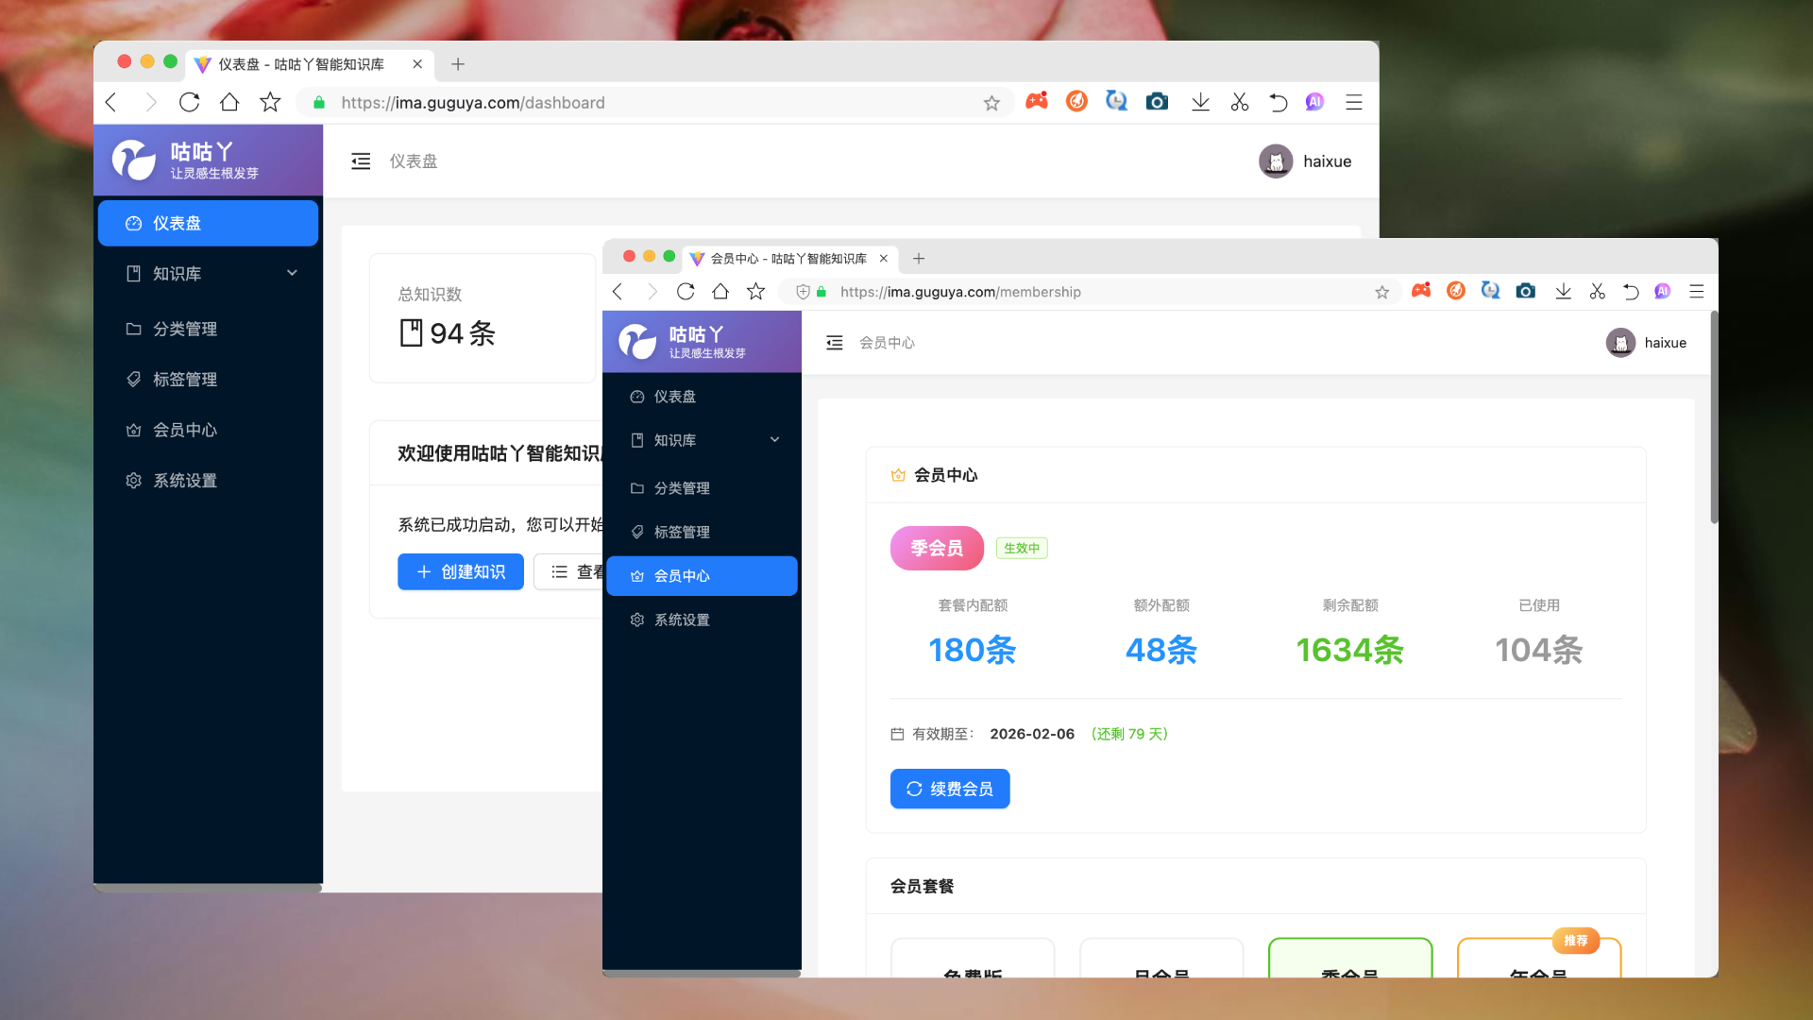This screenshot has height=1020, width=1813.
Task: Open the orange rocket extension
Action: (1455, 292)
